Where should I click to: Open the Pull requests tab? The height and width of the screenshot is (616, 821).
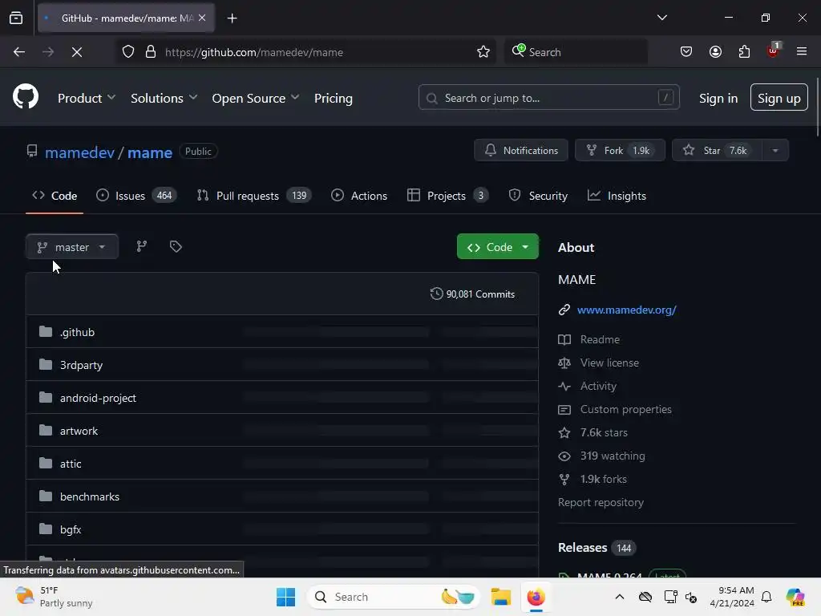[x=254, y=196]
